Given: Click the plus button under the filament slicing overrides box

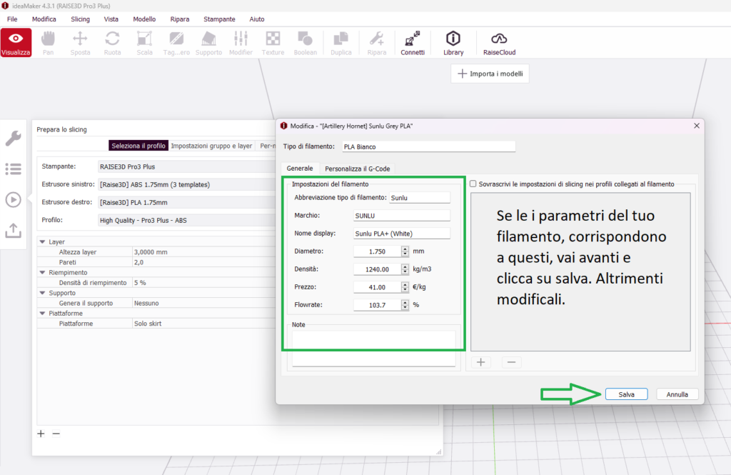Looking at the screenshot, I should point(480,362).
